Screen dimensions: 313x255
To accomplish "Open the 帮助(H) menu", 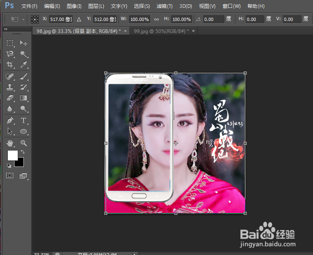I will pos(256,6).
